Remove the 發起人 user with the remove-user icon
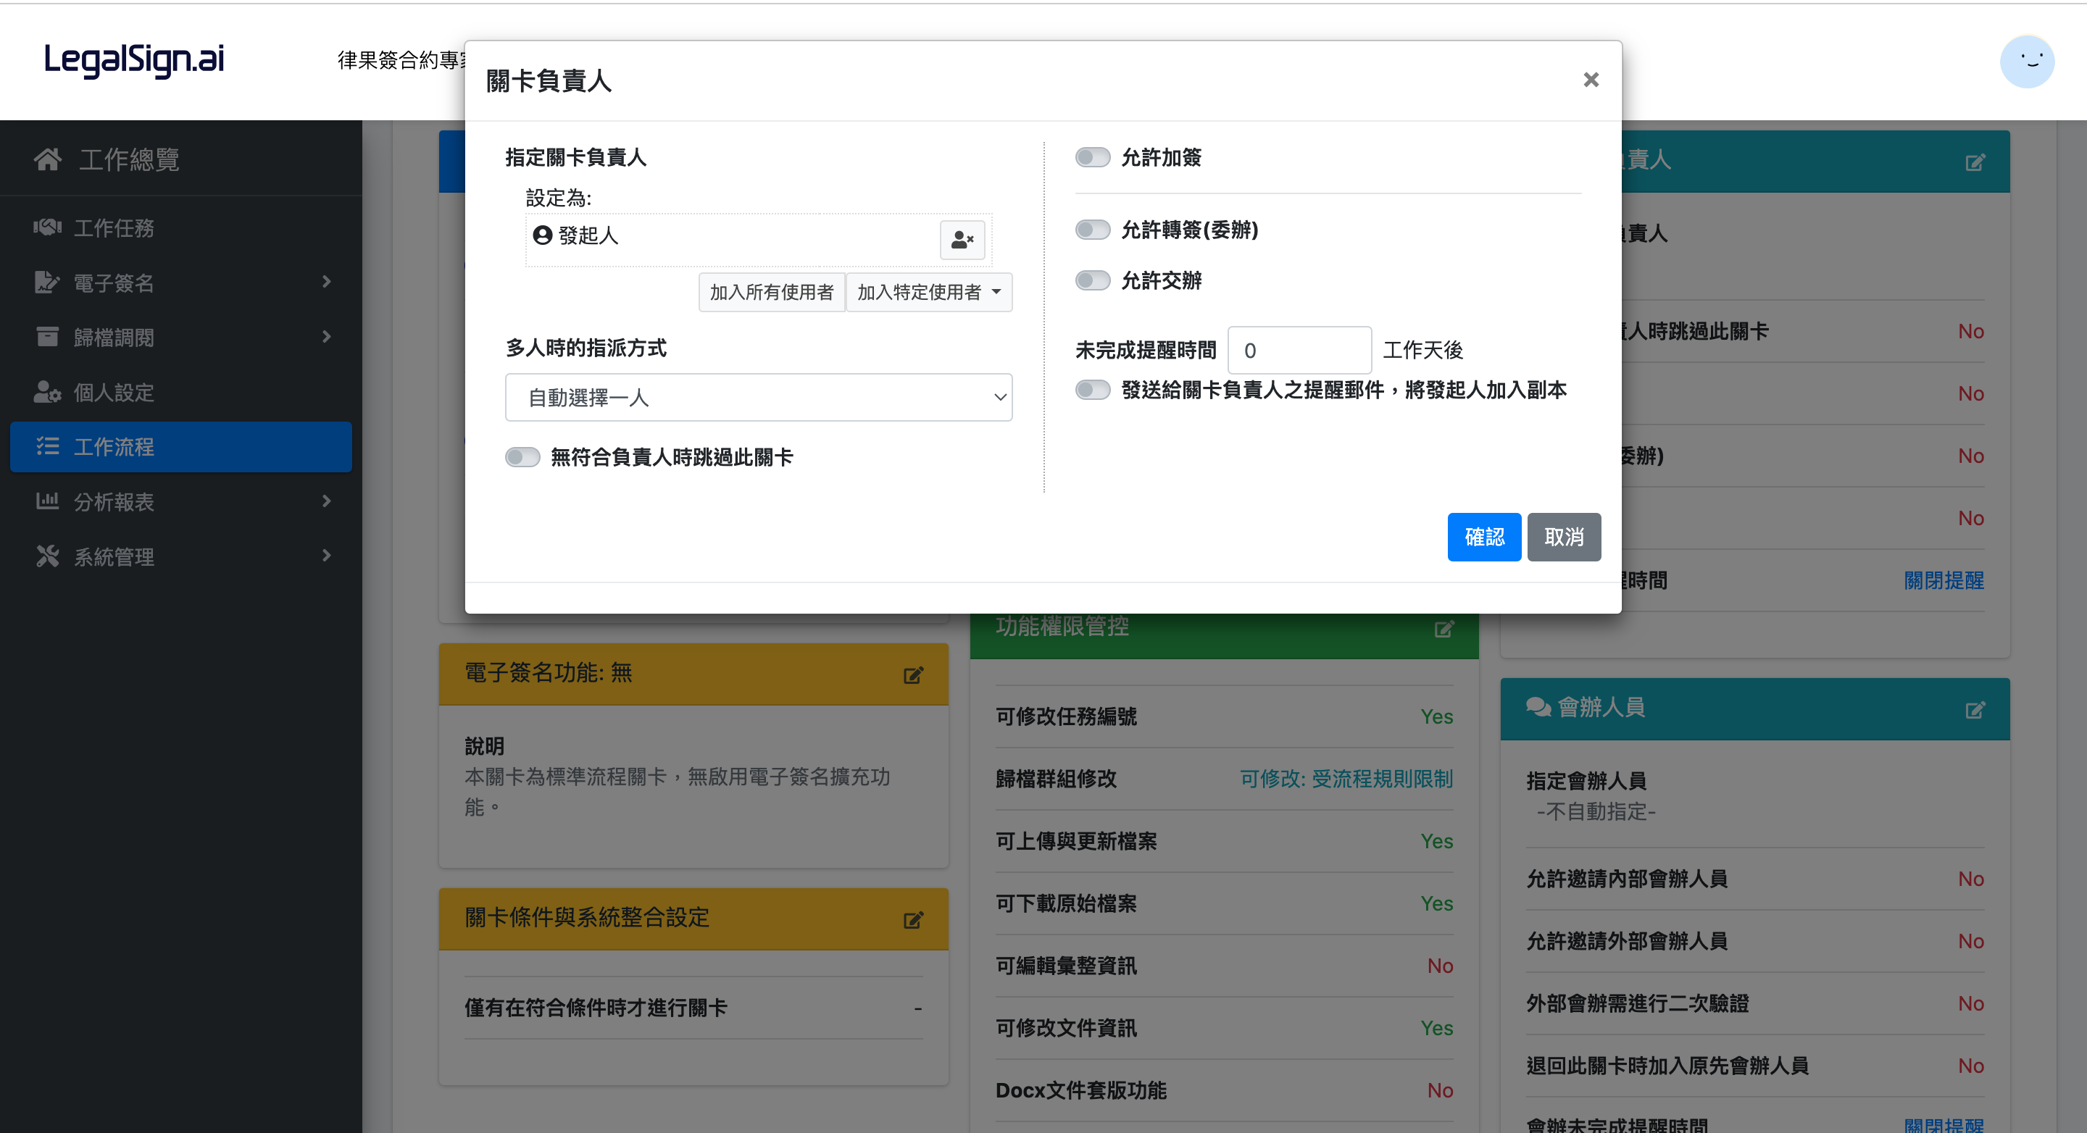 pos(962,240)
